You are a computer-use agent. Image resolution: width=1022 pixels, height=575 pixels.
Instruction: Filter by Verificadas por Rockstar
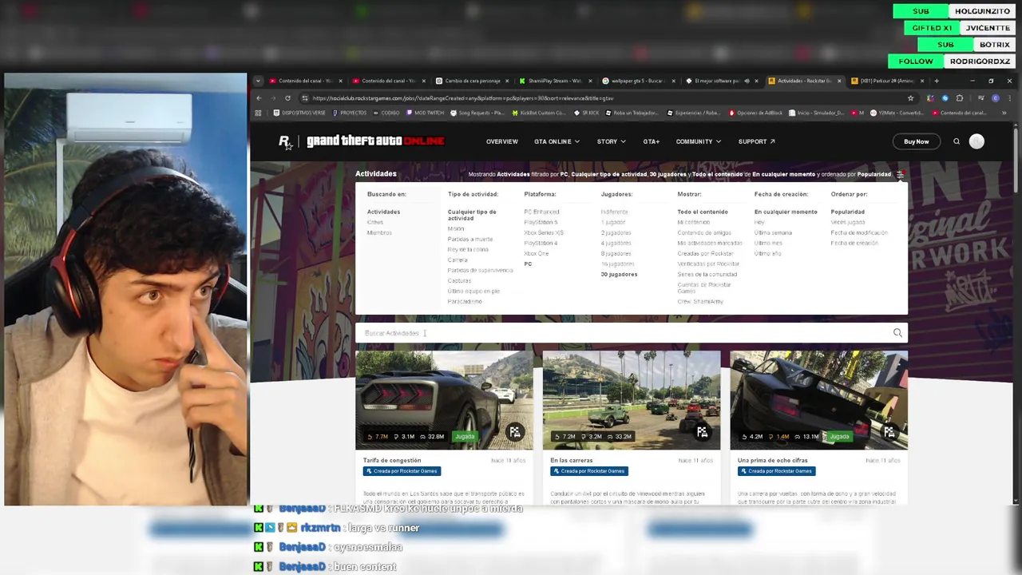708,264
